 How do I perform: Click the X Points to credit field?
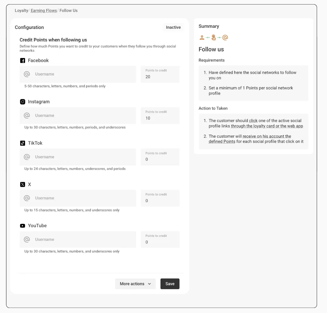[160, 201]
